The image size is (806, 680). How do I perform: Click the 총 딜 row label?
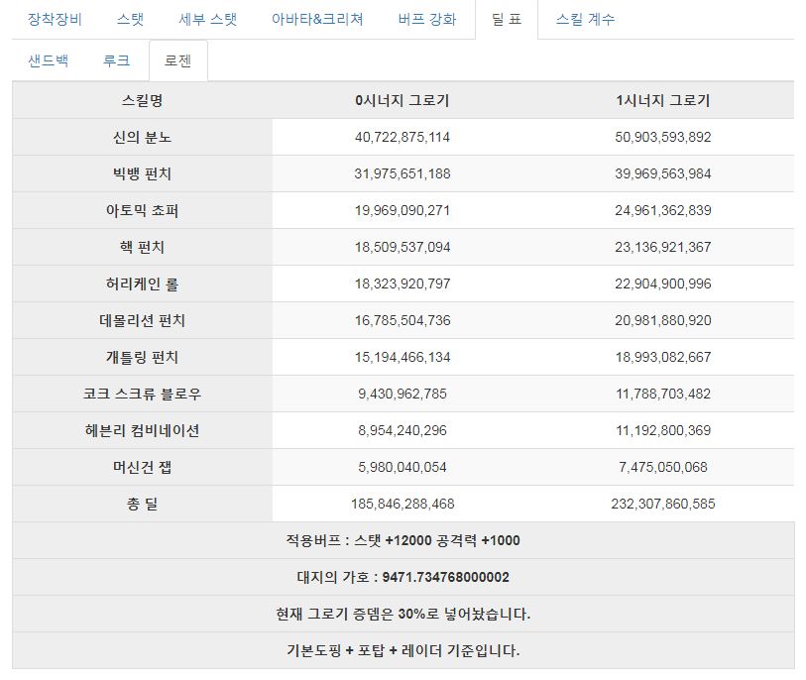(x=143, y=504)
